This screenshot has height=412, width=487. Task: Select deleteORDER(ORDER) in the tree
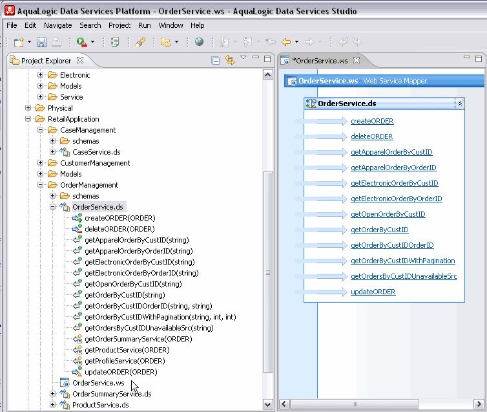pos(119,229)
